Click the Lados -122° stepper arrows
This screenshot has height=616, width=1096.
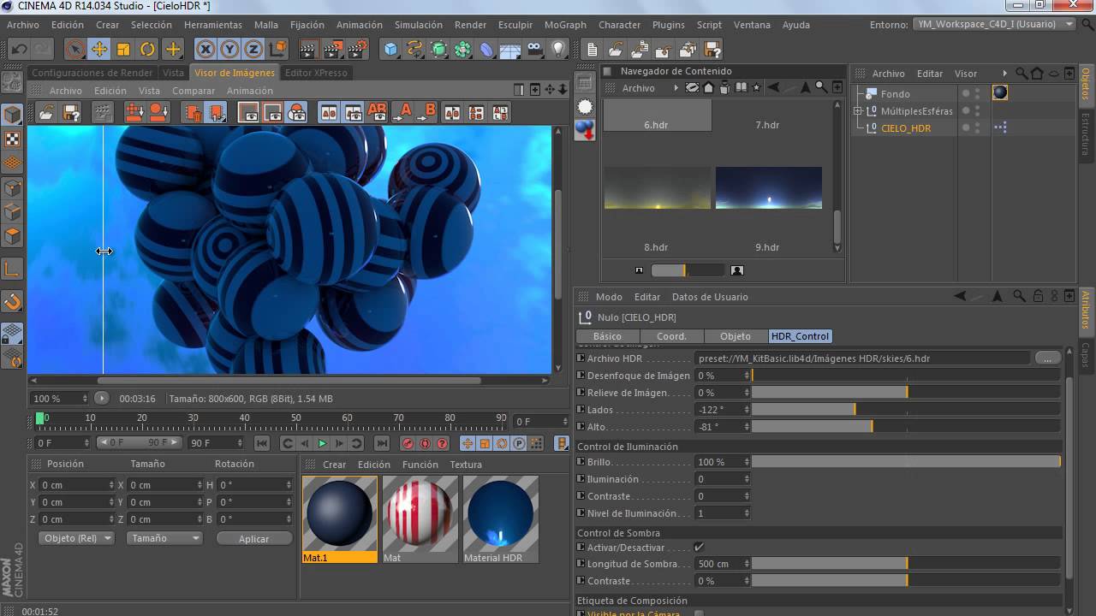[748, 410]
